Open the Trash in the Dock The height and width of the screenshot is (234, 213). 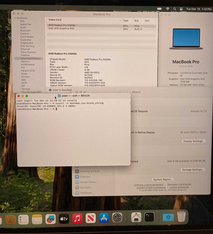pyautogui.click(x=181, y=217)
